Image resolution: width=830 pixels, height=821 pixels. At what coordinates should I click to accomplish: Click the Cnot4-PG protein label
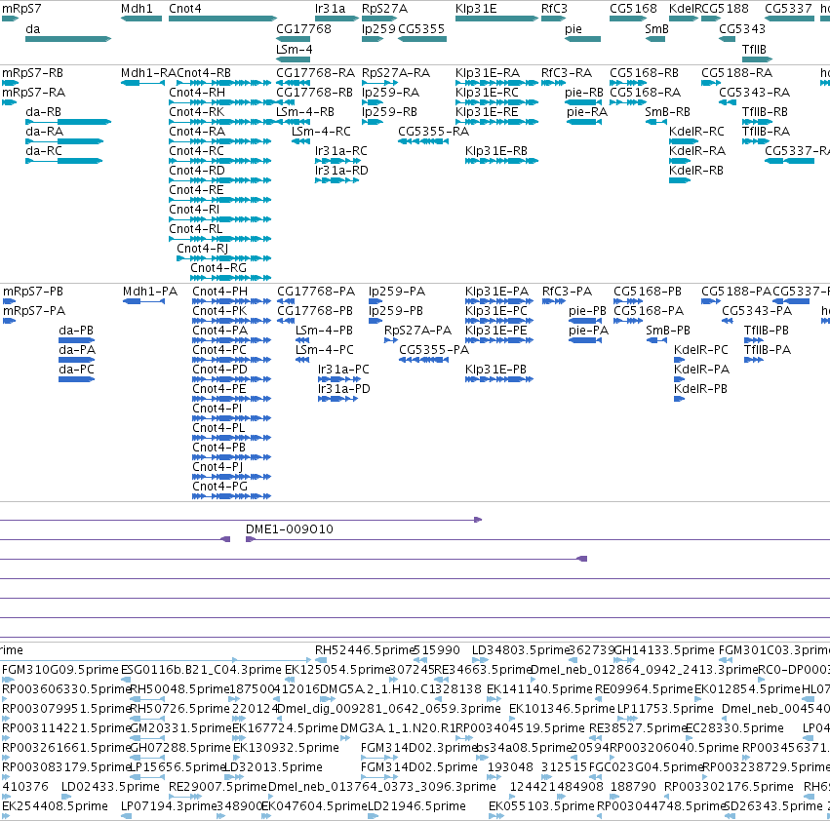[x=220, y=486]
